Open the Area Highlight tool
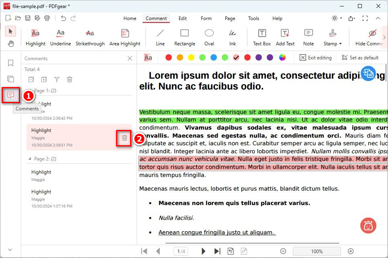The height and width of the screenshot is (258, 388). (x=125, y=36)
